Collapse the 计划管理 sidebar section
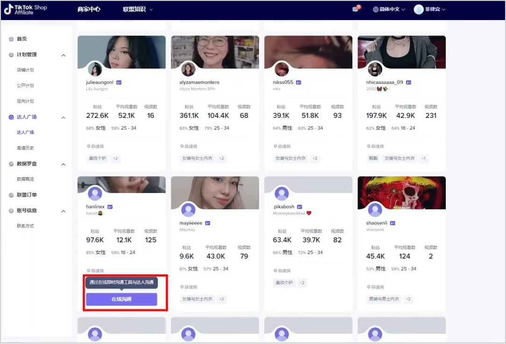This screenshot has width=506, height=344. click(63, 55)
